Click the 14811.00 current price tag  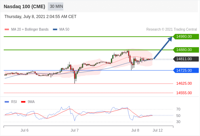coord(186,59)
